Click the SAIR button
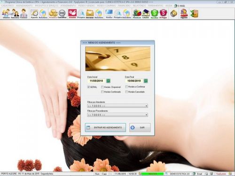The height and width of the screenshot is (176, 235). coord(140,128)
